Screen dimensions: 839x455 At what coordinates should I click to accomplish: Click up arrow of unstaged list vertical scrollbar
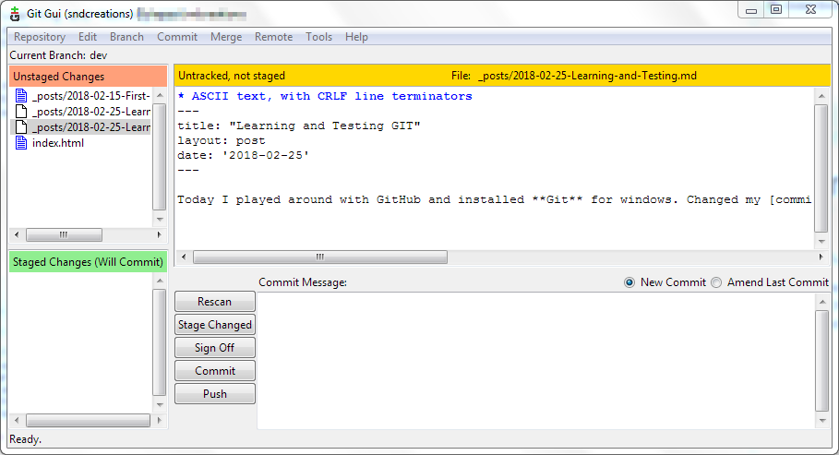click(160, 96)
